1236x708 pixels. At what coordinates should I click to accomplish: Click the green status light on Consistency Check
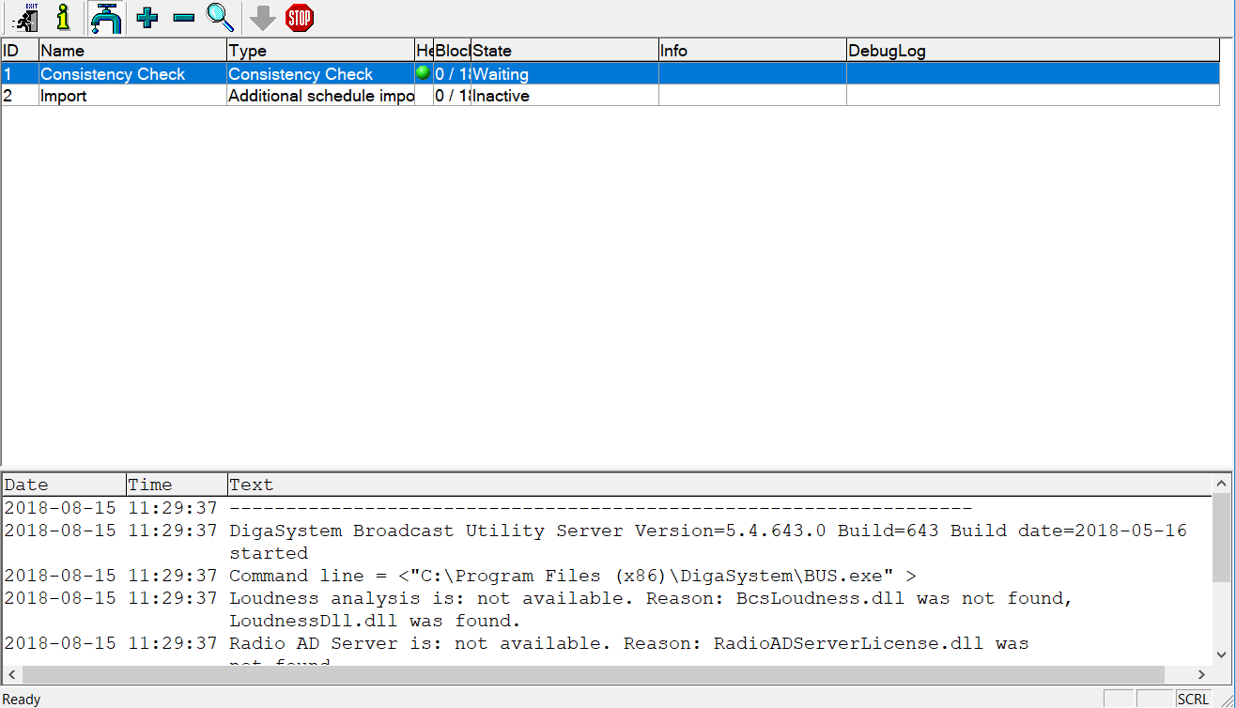pyautogui.click(x=423, y=73)
